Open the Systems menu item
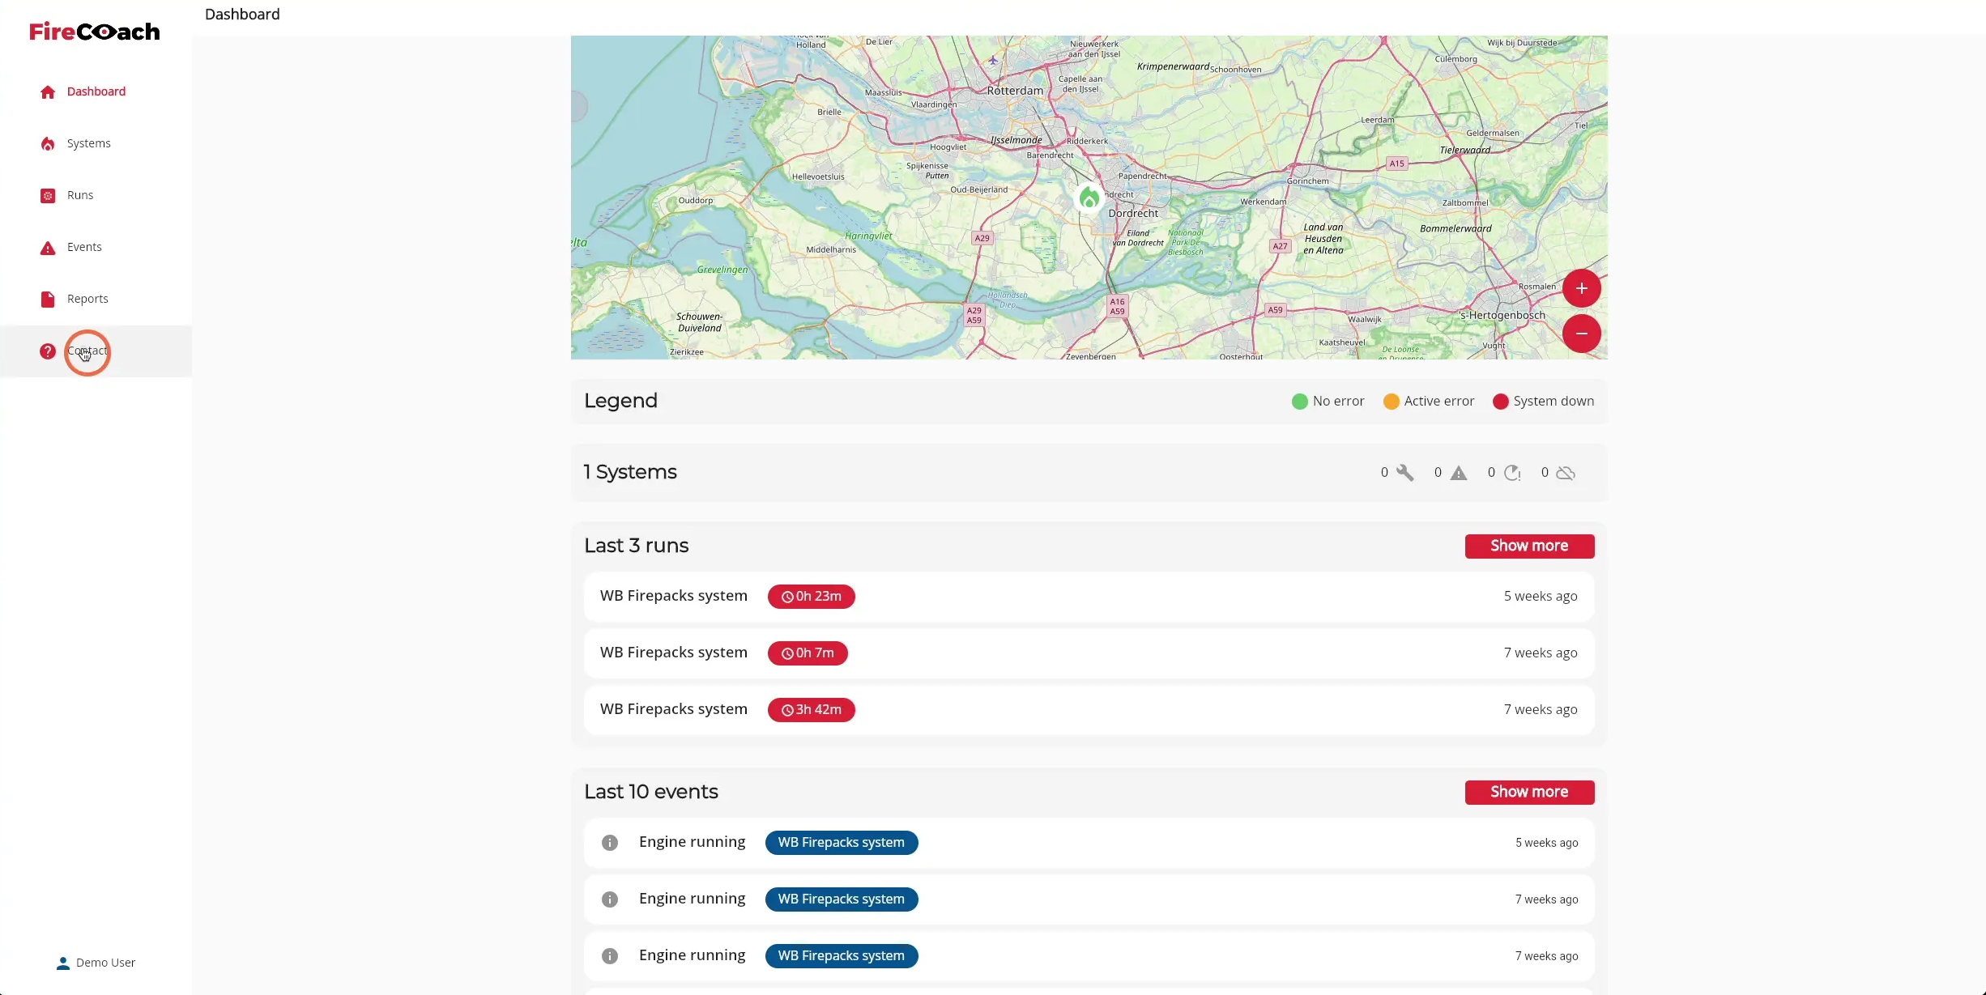Image resolution: width=1986 pixels, height=995 pixels. coord(96,143)
